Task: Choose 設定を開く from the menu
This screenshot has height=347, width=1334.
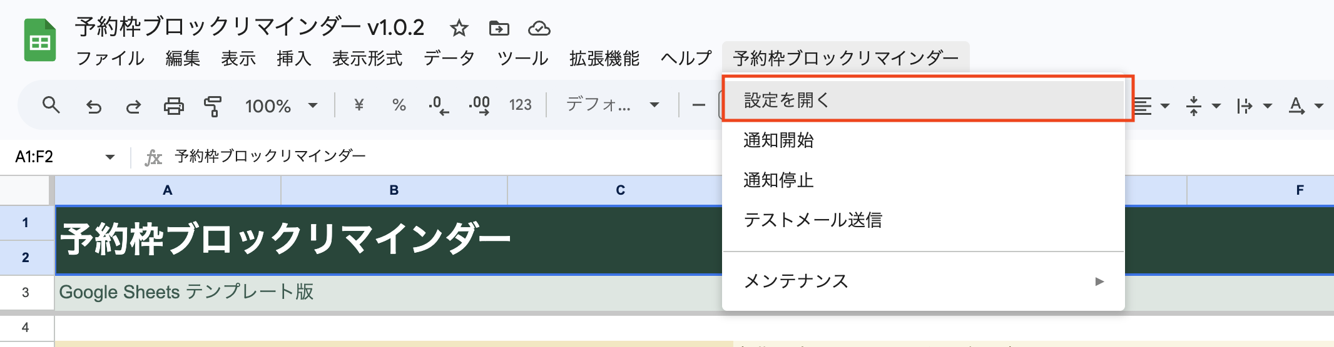Action: (x=923, y=100)
